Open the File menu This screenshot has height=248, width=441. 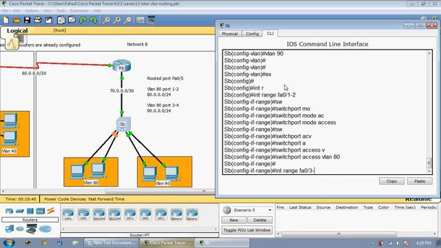tap(6, 11)
